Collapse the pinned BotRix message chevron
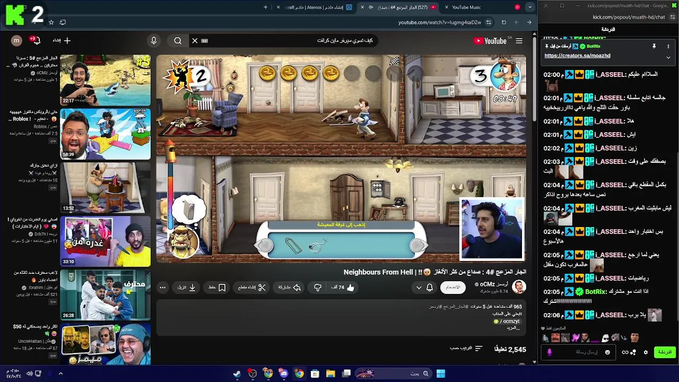 [x=668, y=57]
